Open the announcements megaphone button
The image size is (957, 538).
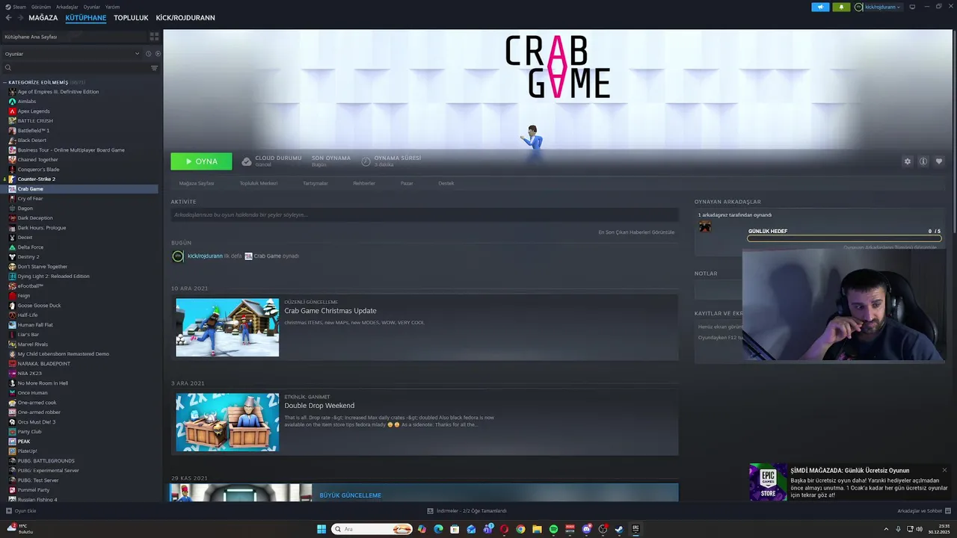(x=820, y=7)
